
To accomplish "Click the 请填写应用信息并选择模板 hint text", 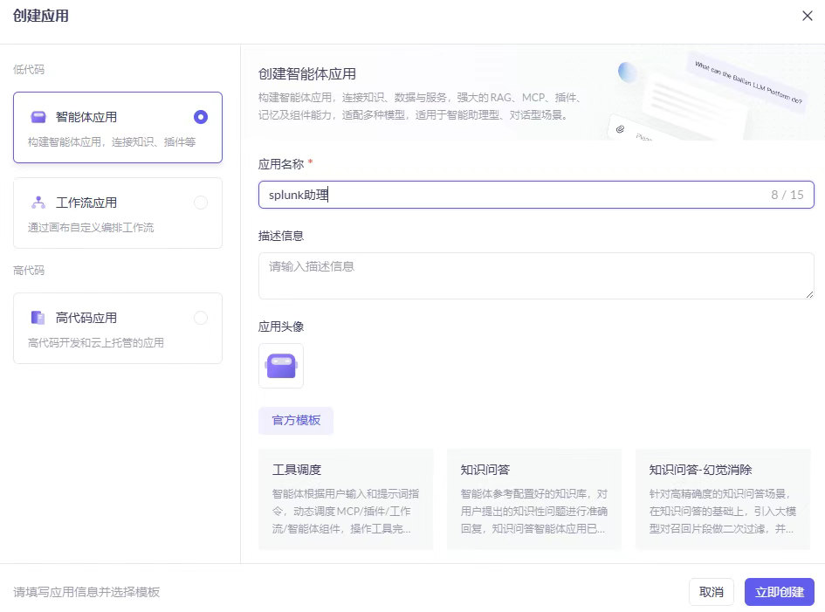I will tap(86, 593).
